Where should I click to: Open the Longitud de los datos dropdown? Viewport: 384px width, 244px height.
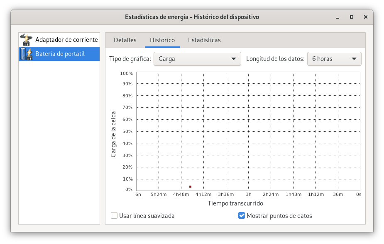[334, 59]
